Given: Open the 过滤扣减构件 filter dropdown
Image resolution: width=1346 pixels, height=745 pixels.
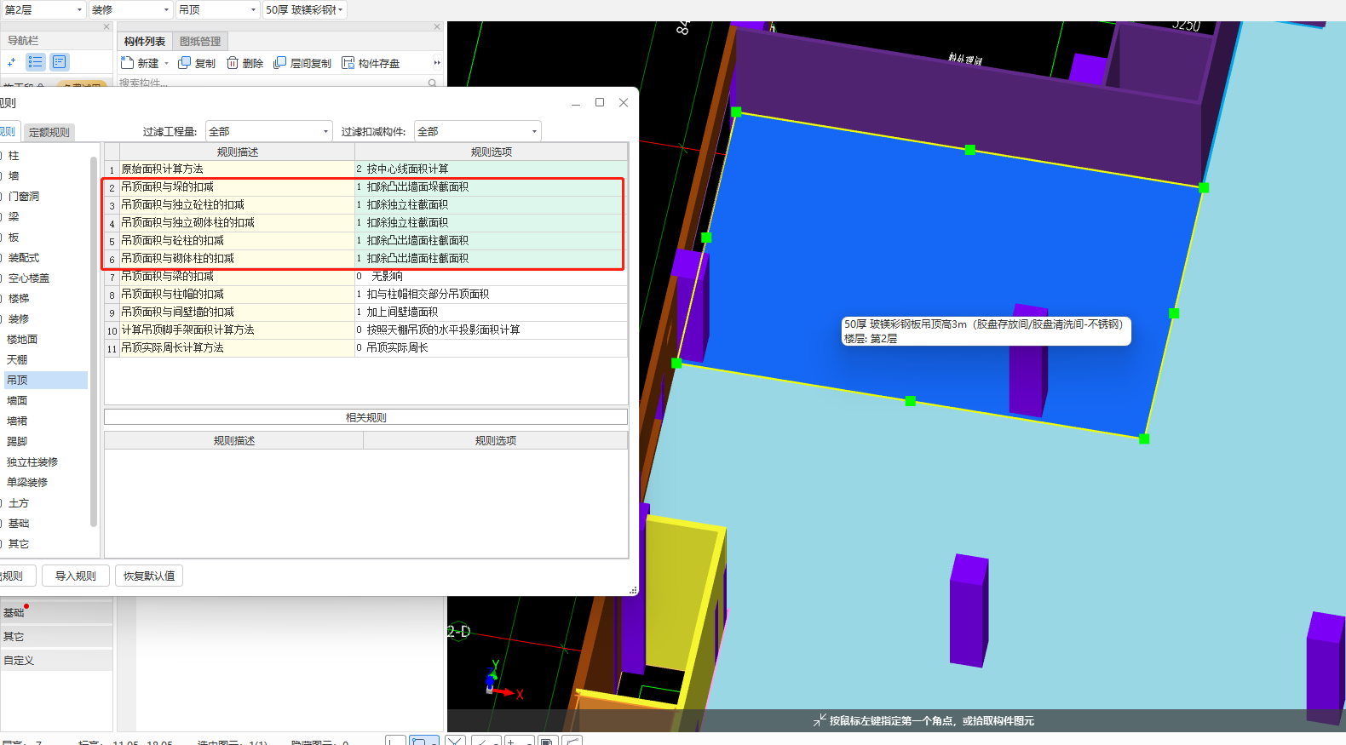Looking at the screenshot, I should (x=477, y=131).
